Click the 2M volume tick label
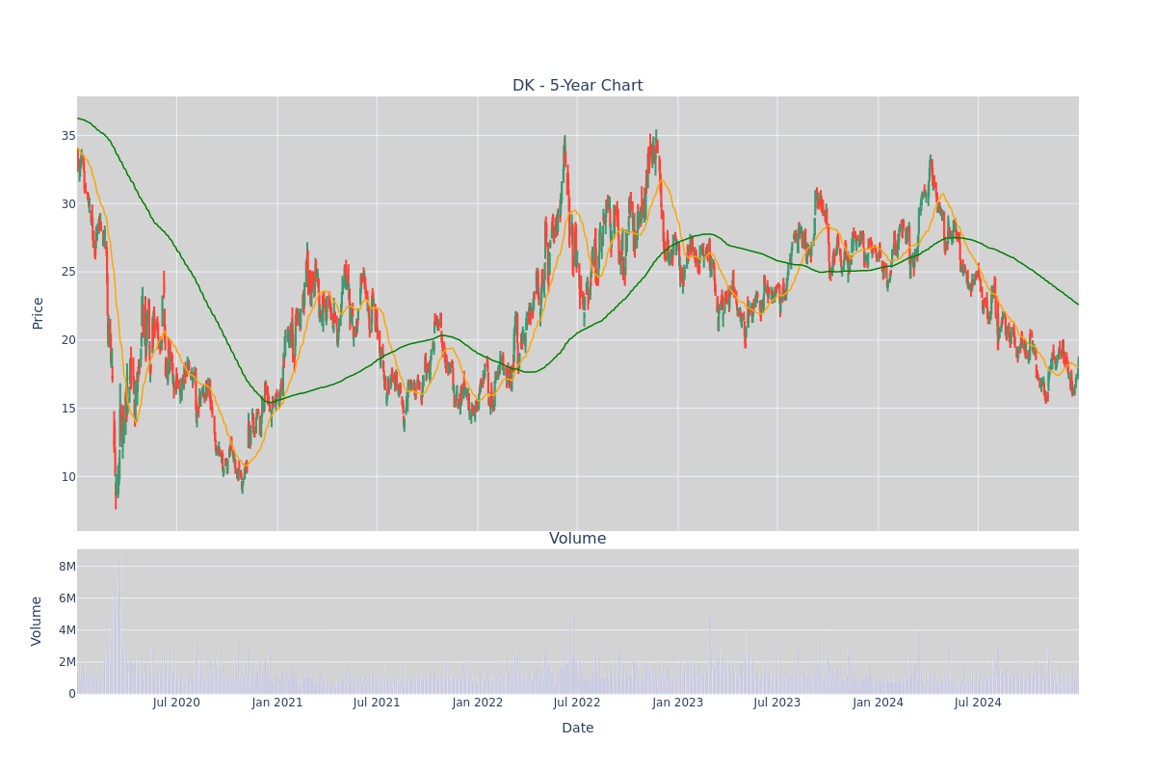The image size is (1156, 771). click(x=67, y=662)
